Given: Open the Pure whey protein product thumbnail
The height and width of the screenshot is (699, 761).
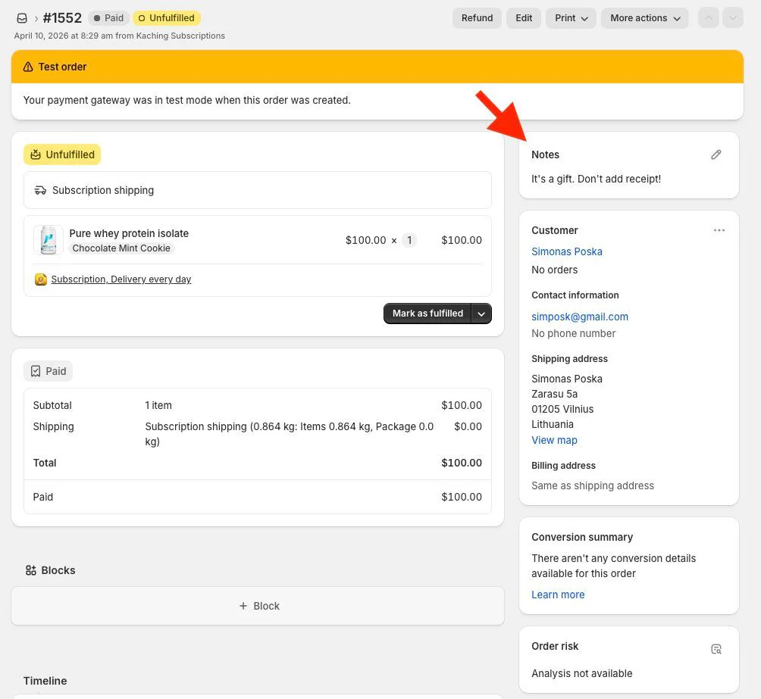Looking at the screenshot, I should coord(49,240).
